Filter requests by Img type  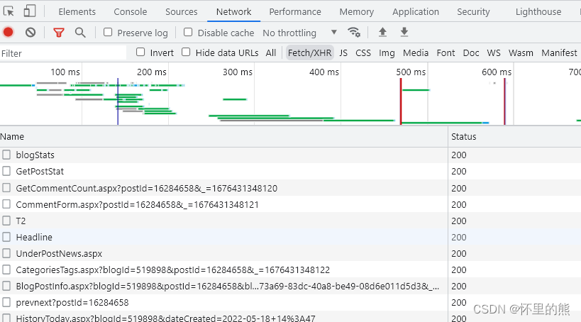point(387,53)
